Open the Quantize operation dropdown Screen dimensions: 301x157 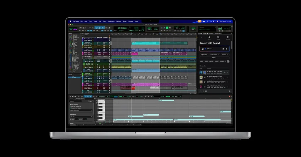(76, 101)
